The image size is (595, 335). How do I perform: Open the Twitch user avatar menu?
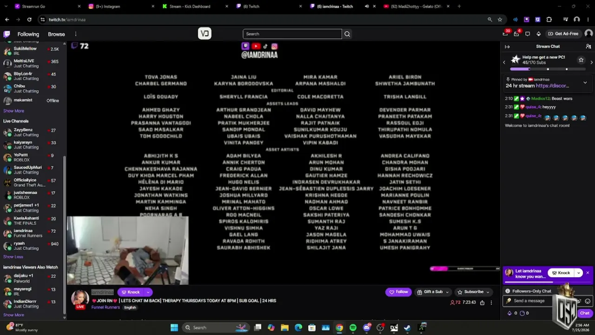tap(588, 33)
